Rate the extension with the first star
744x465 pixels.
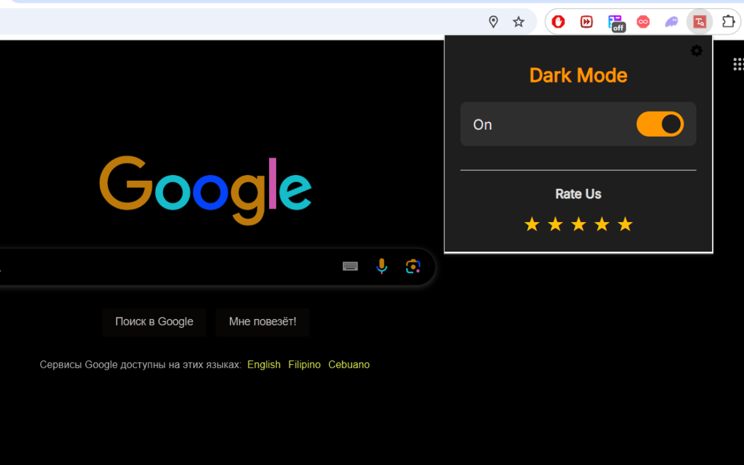tap(532, 224)
